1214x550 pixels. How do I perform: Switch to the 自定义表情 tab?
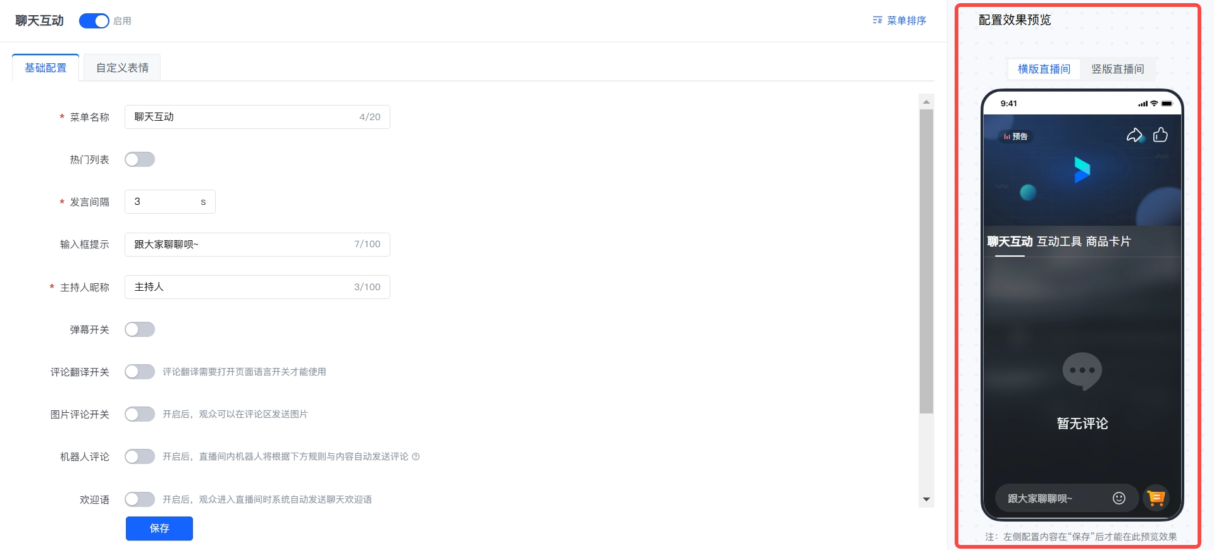[122, 68]
